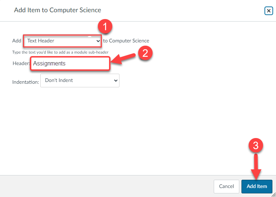276x197 pixels.
Task: Click the dialog title Add Item to Computer Science
Action: pyautogui.click(x=58, y=10)
